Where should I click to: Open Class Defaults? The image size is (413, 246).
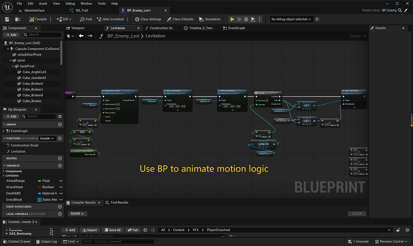click(x=180, y=19)
